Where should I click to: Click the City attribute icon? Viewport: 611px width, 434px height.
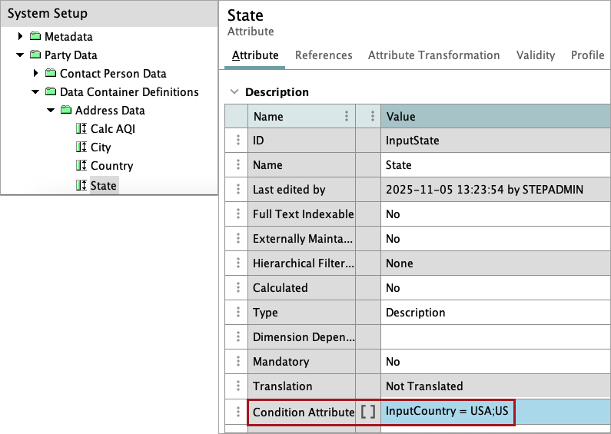(81, 147)
